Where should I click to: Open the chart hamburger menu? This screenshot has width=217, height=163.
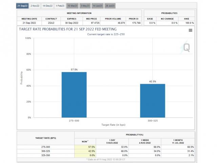pos(191,30)
